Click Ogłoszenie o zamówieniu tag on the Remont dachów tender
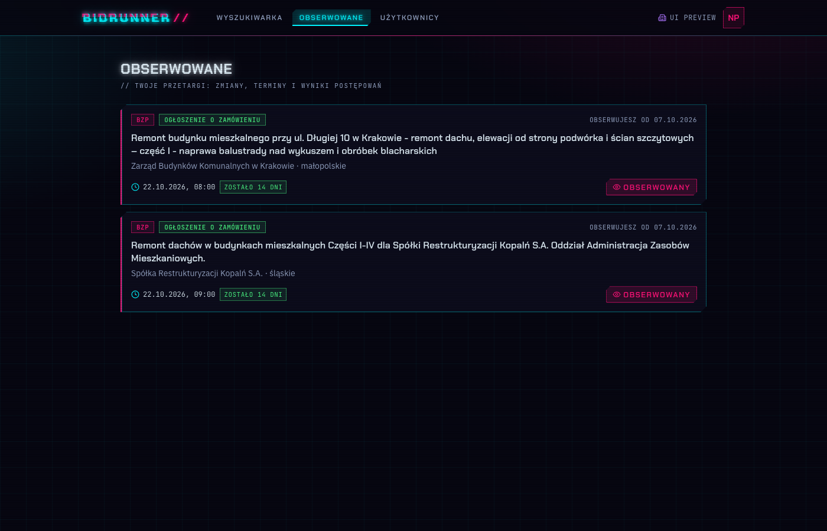Viewport: 827px width, 531px height. coord(212,227)
